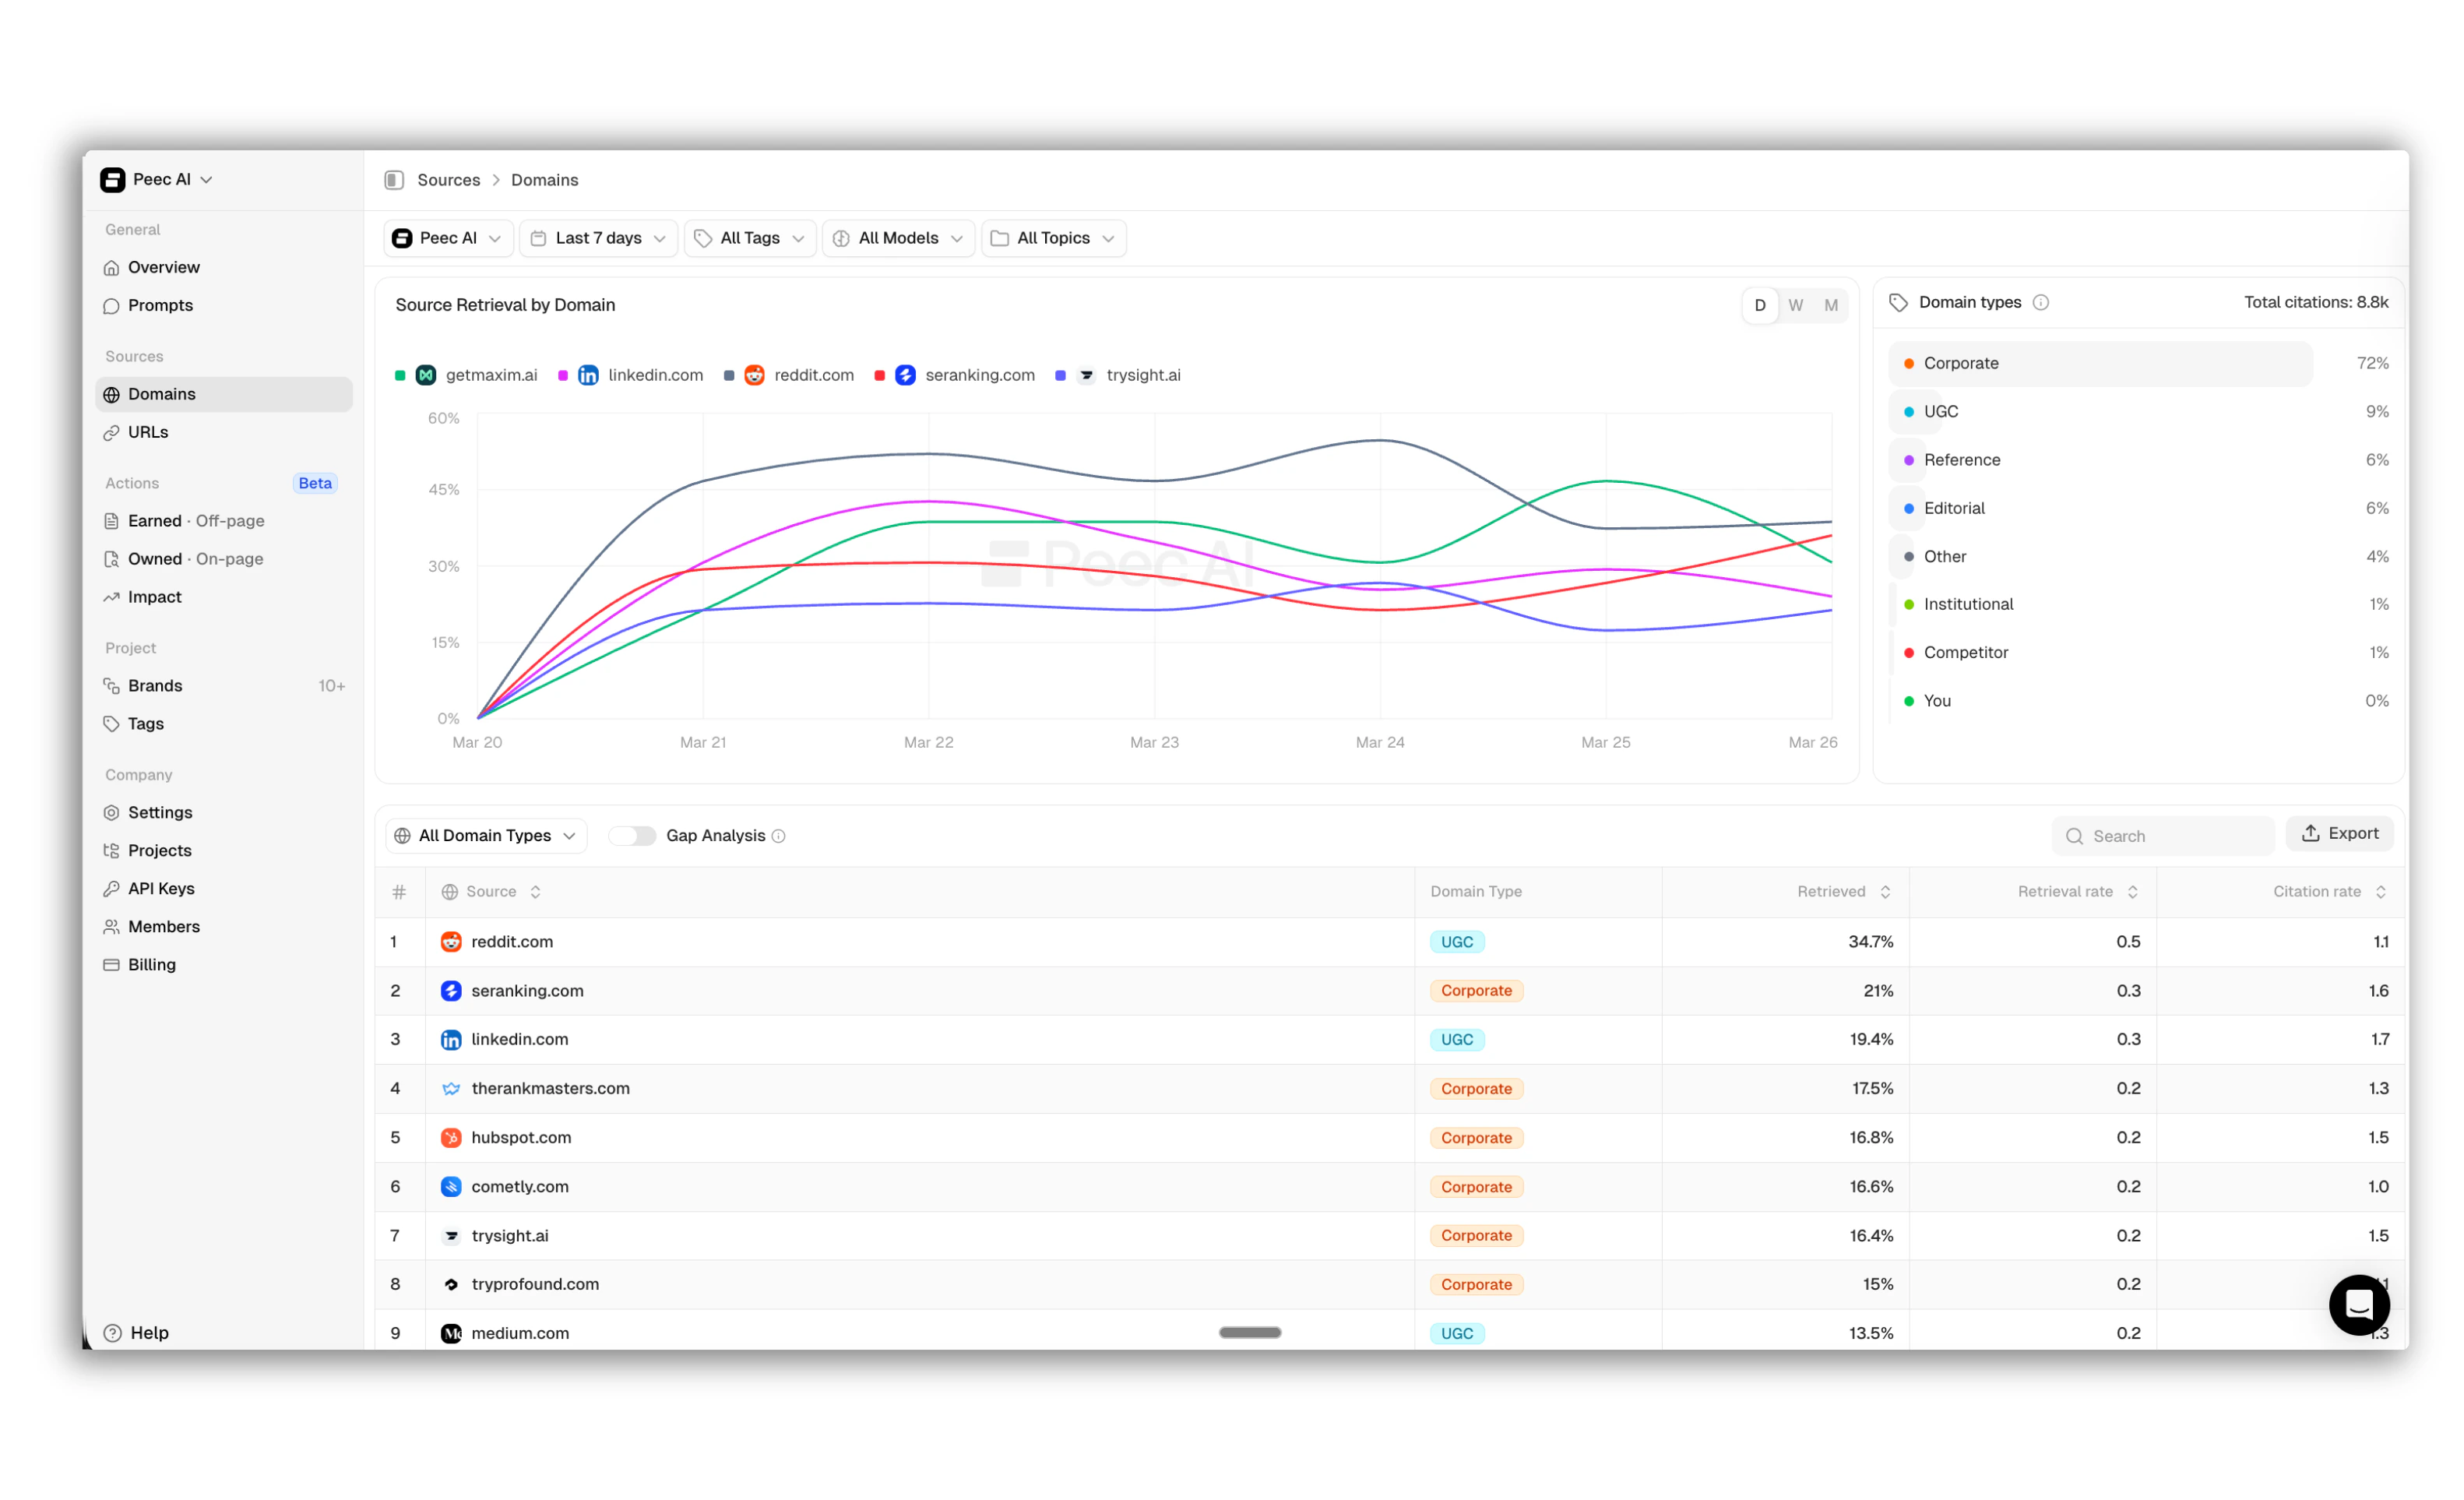This screenshot has width=2464, height=1500.
Task: Expand the All Models filter dropdown
Action: pyautogui.click(x=898, y=239)
